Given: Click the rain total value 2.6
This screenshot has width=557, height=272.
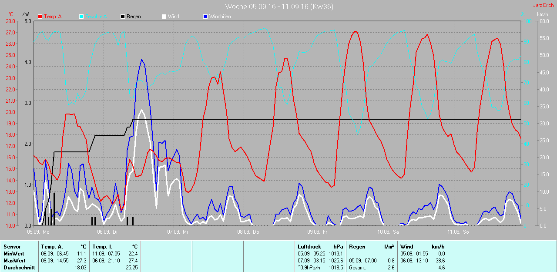Looking at the screenshot, I should tap(391, 268).
